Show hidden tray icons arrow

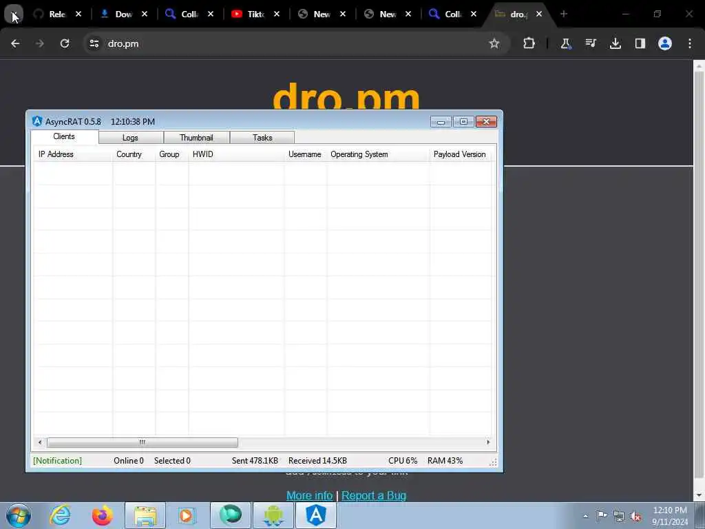click(585, 516)
